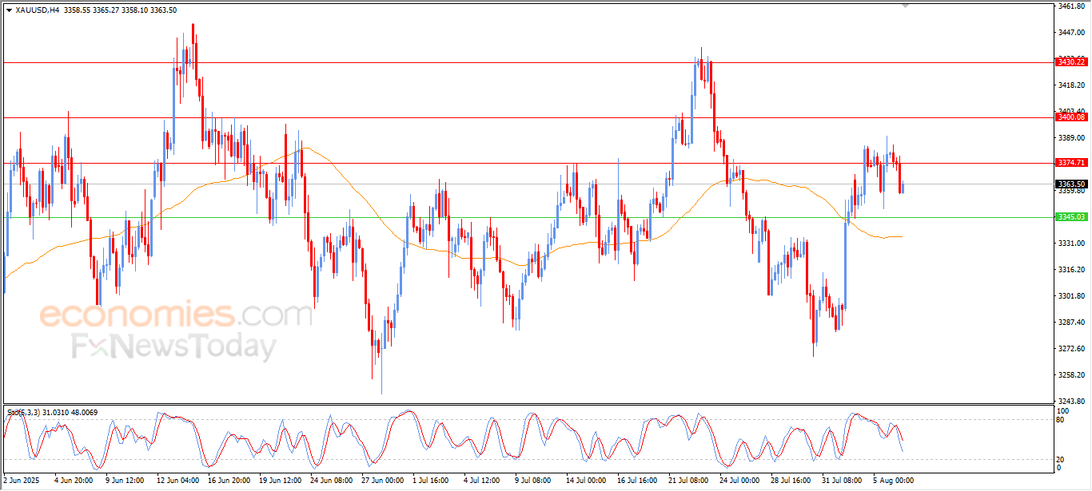
Task: Click the XAUUSD,H4 chart title text
Action: coord(36,10)
